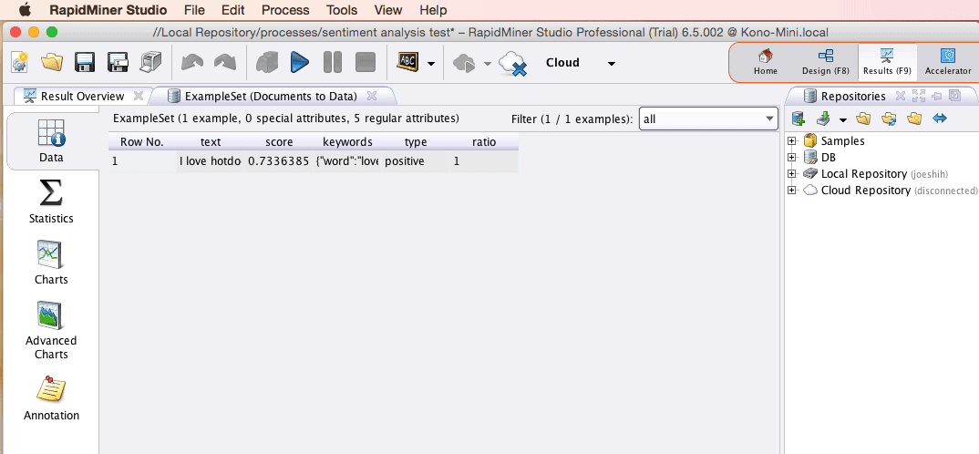Open the dropdown arrow beside the ABC blackboard

coord(431,63)
